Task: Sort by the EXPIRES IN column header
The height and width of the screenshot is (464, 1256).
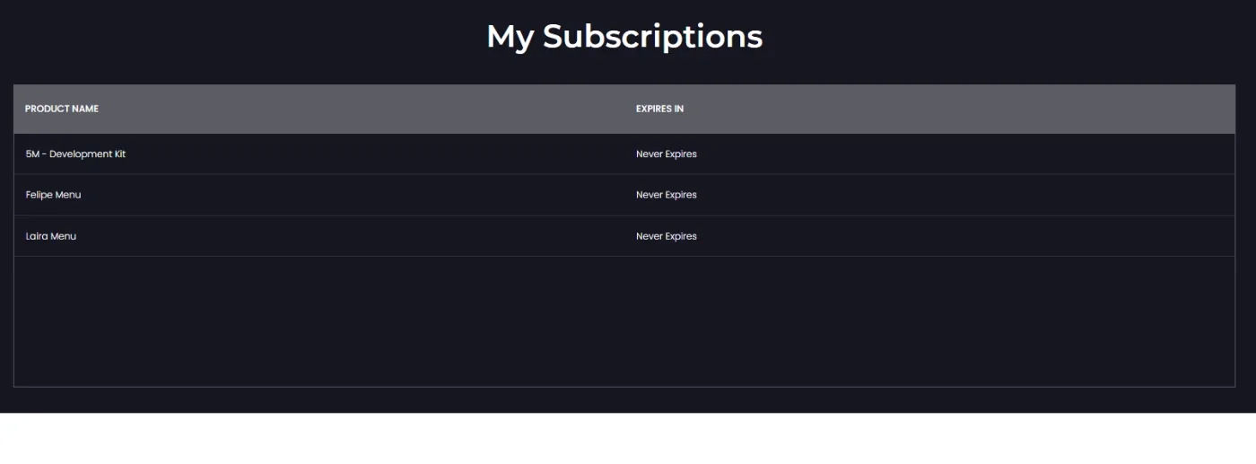Action: [x=659, y=109]
